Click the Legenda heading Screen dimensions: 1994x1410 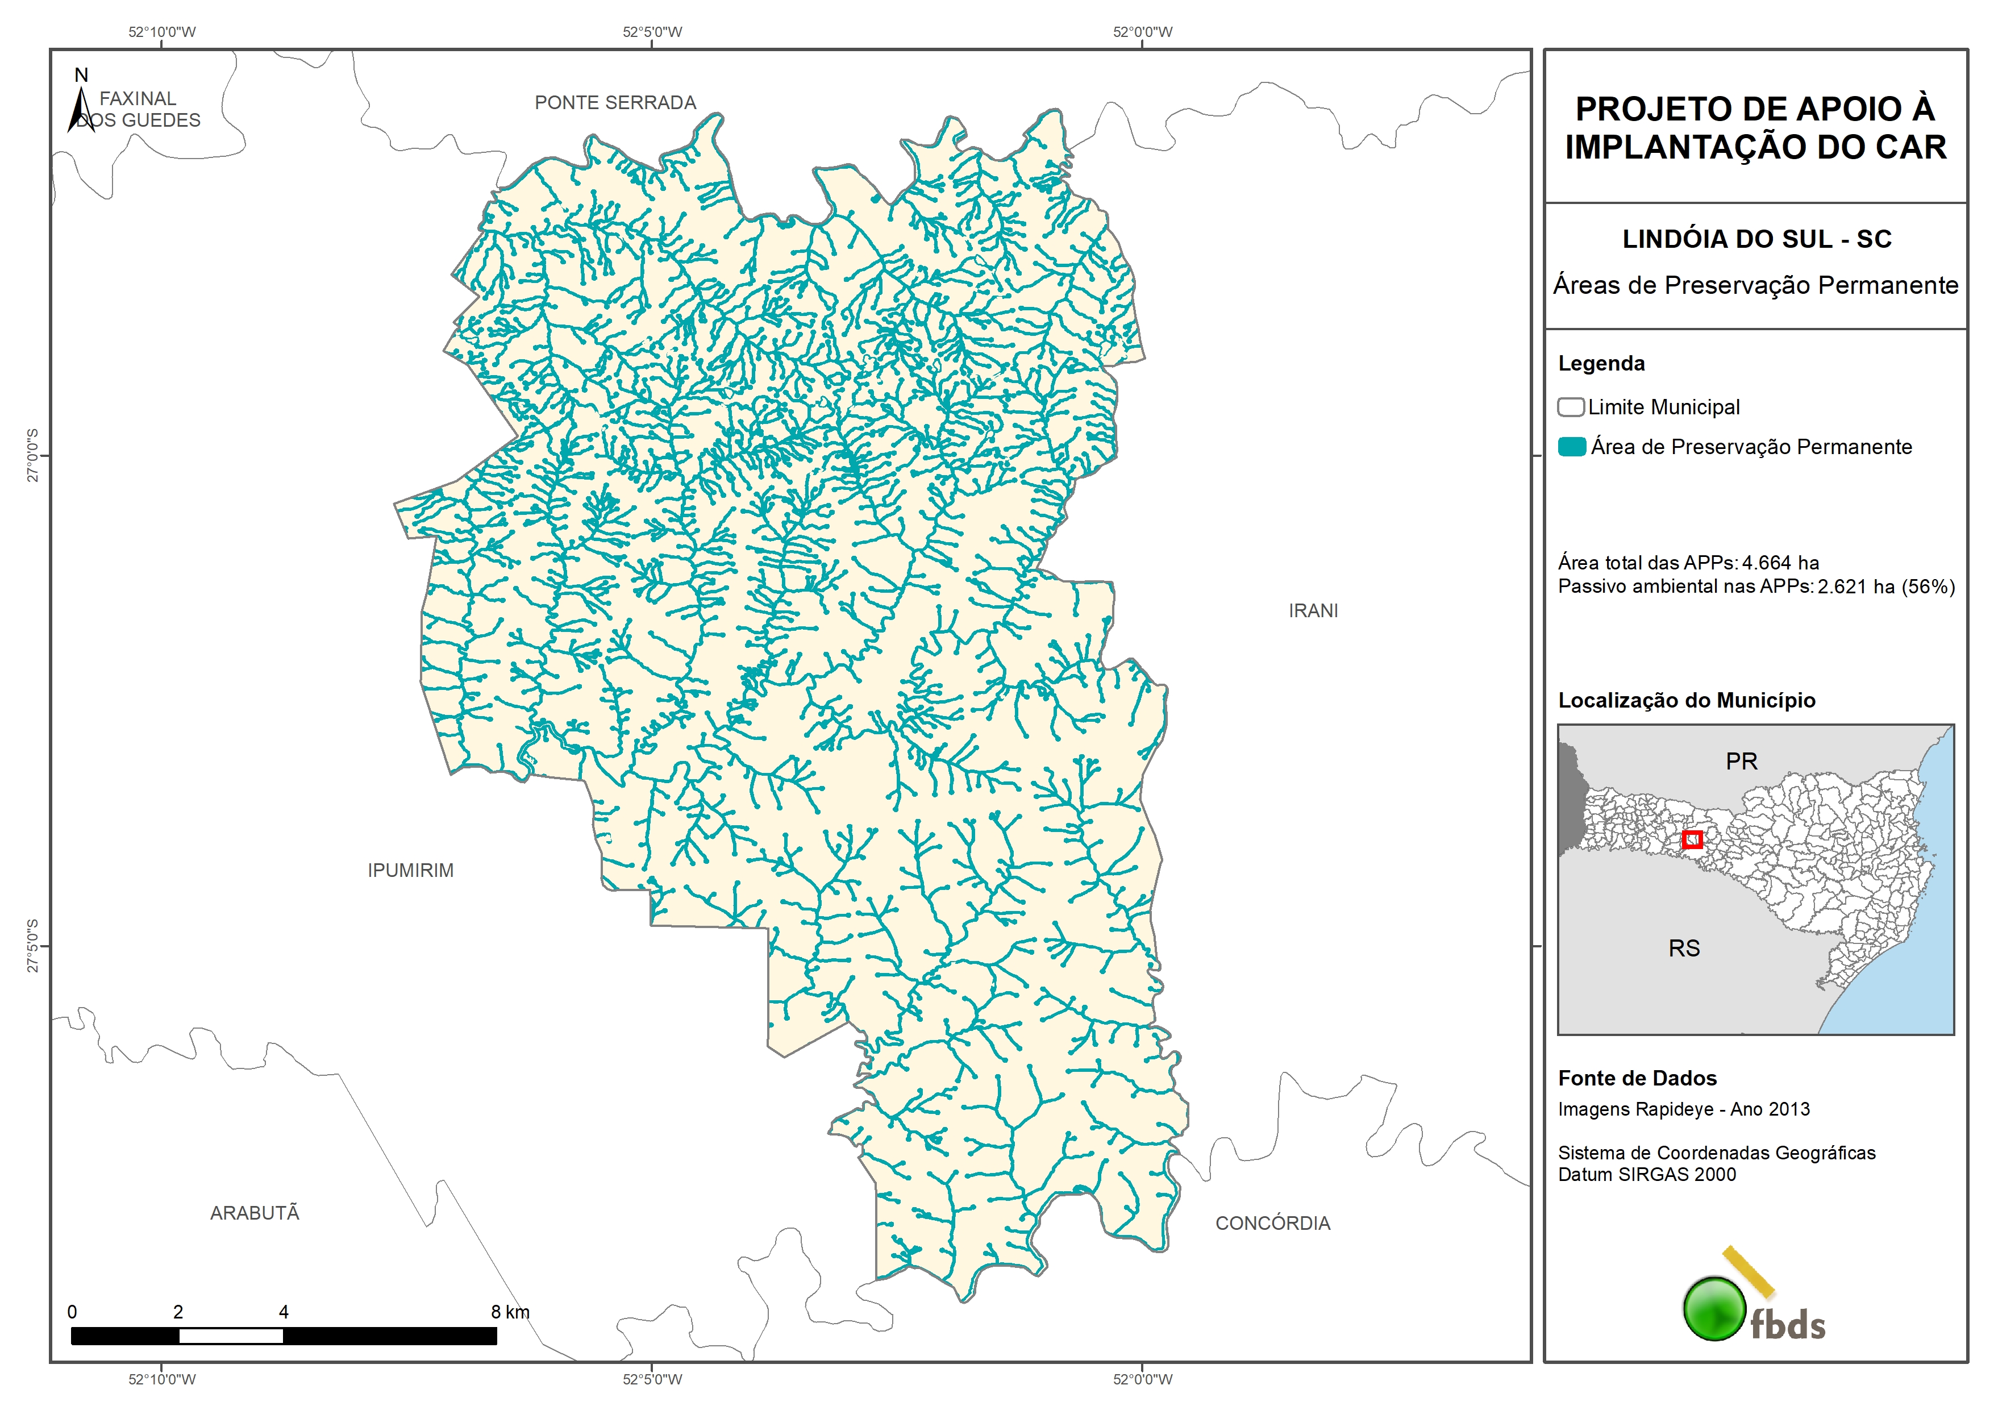tap(1601, 363)
